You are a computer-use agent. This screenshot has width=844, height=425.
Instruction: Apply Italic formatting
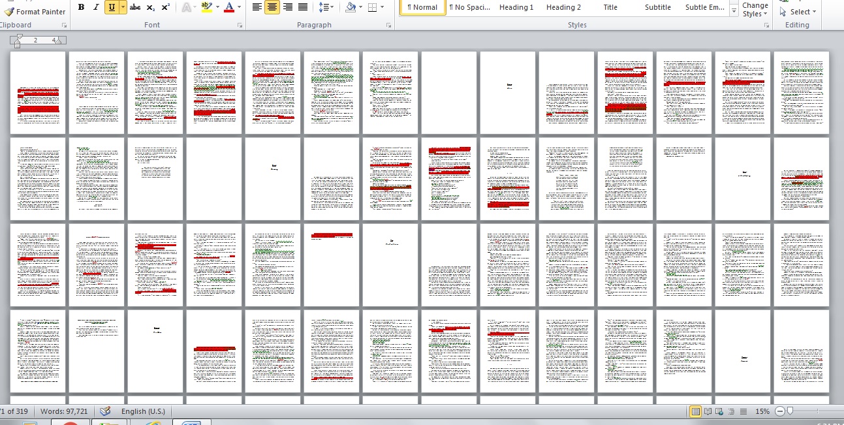pos(96,7)
